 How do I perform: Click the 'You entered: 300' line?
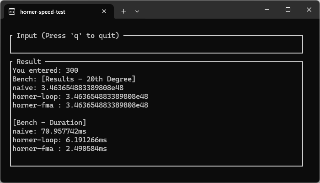pyautogui.click(x=45, y=70)
